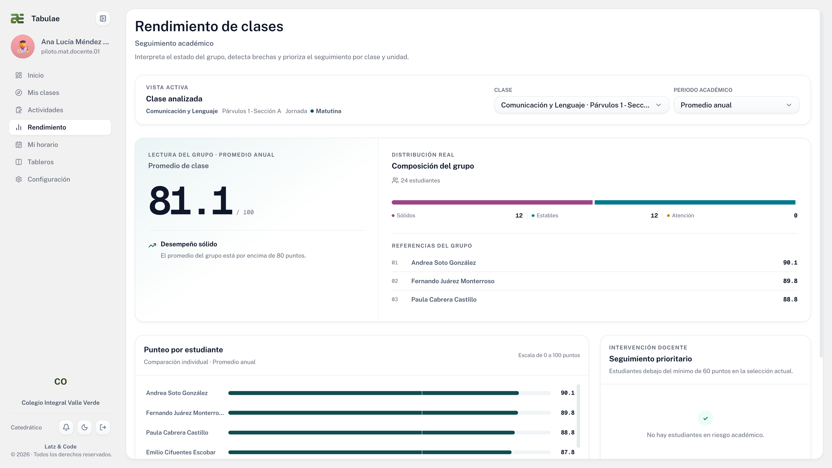The width and height of the screenshot is (832, 468).
Task: Click the Sólidos legend label
Action: pos(406,215)
